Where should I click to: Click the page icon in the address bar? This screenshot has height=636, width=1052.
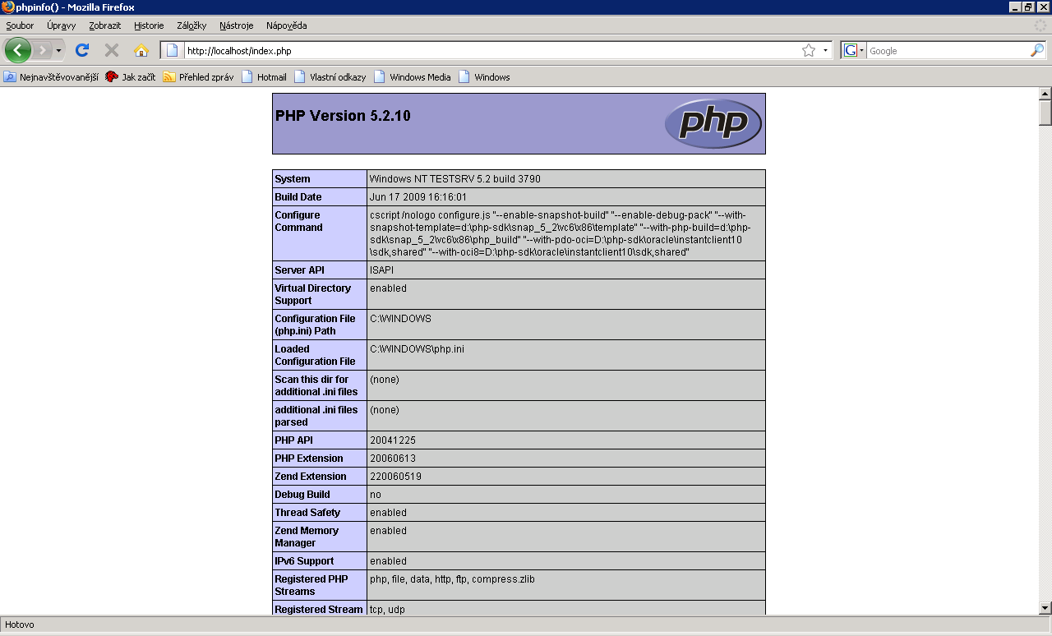point(173,51)
